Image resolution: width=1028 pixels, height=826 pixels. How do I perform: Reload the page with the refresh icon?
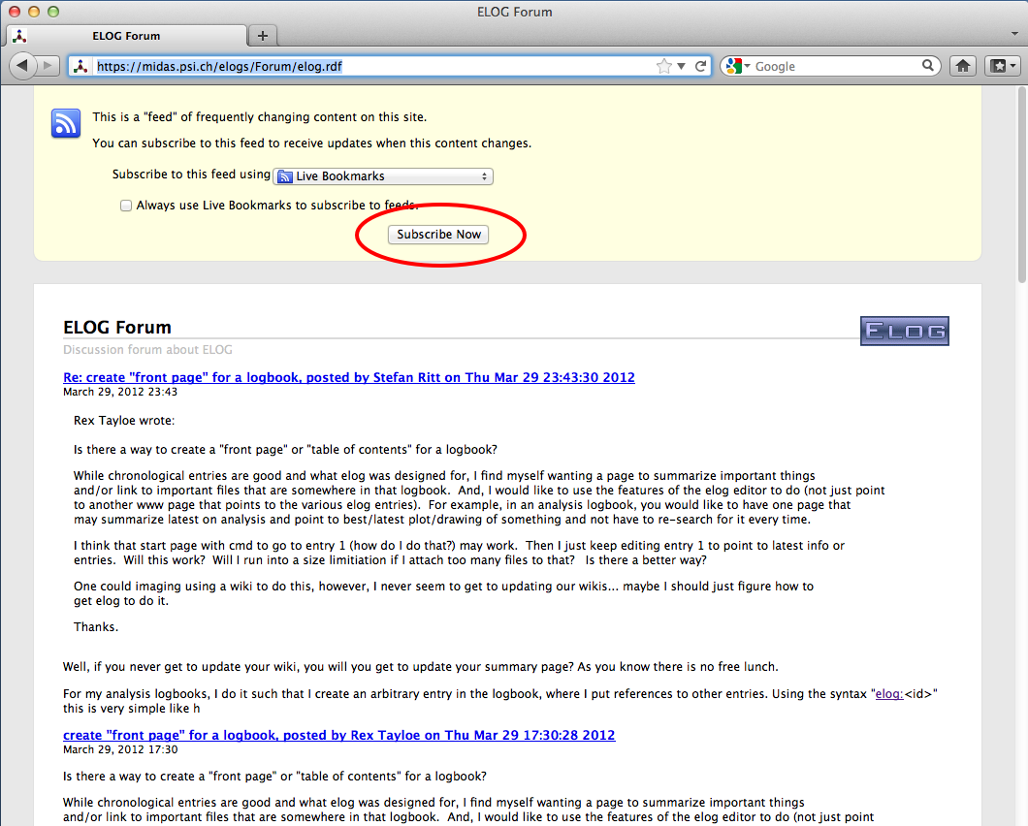coord(700,66)
